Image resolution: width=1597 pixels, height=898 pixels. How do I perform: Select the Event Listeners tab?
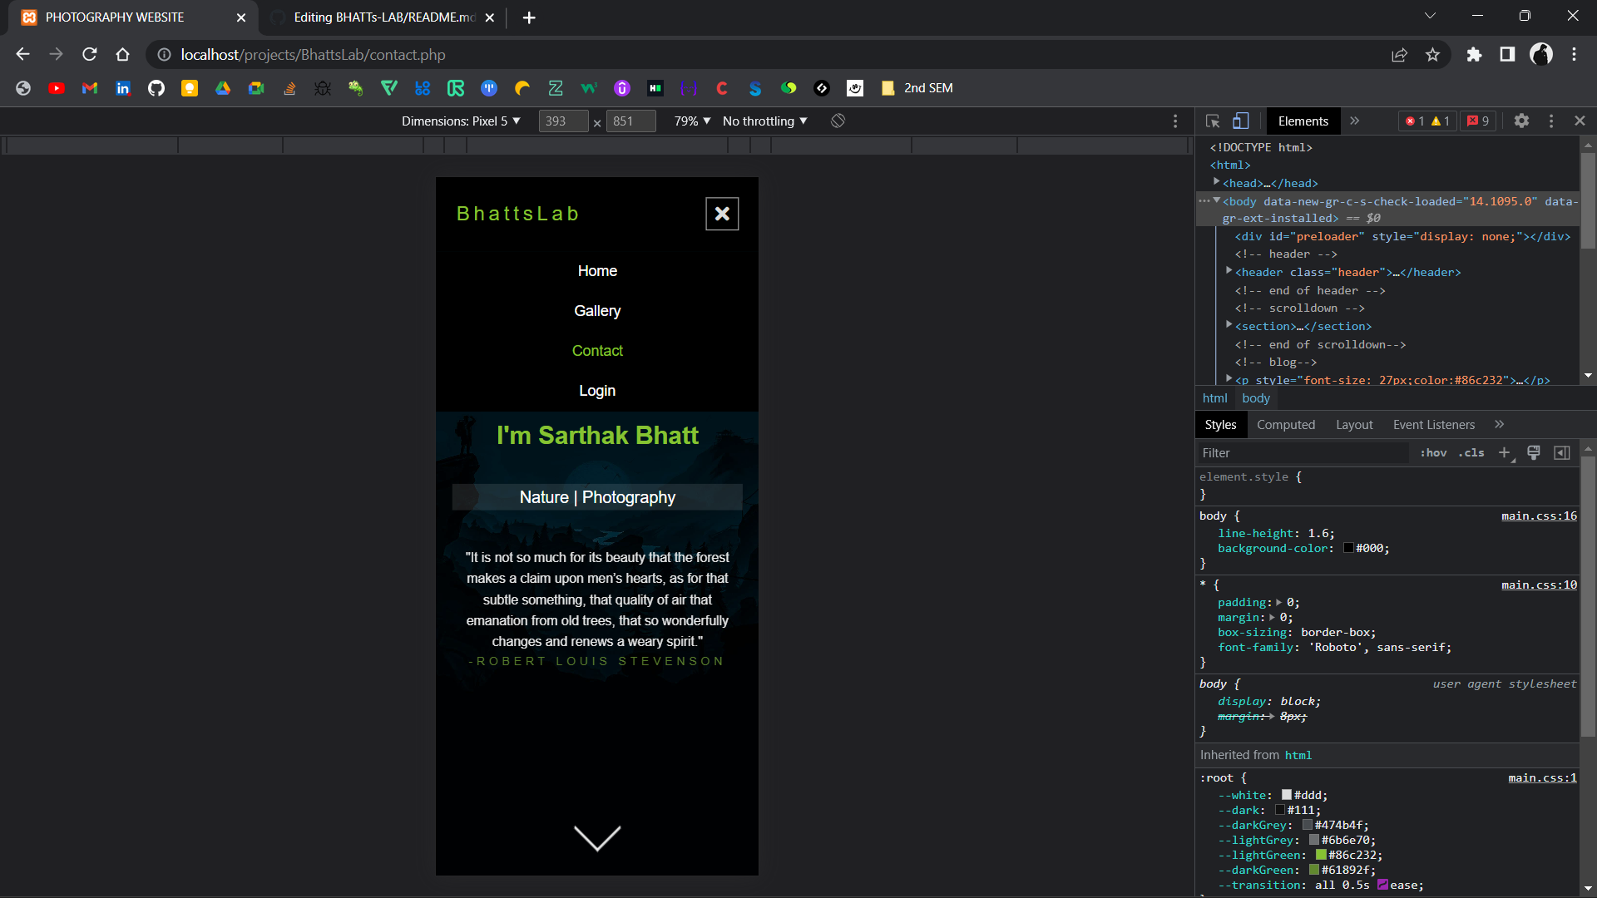point(1434,425)
